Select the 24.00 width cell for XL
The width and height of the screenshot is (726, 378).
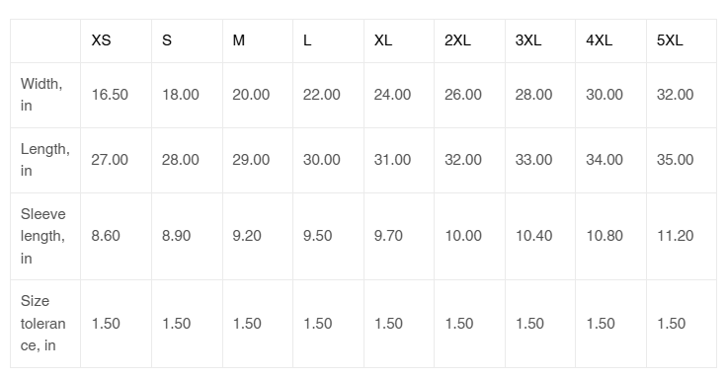click(x=399, y=95)
